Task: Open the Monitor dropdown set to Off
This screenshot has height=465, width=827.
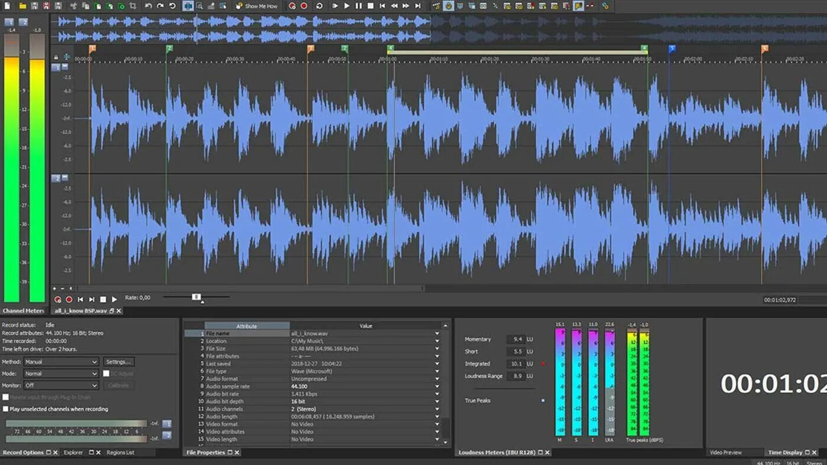Action: [61, 385]
